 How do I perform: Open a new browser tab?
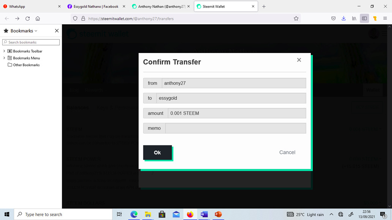(x=264, y=6)
